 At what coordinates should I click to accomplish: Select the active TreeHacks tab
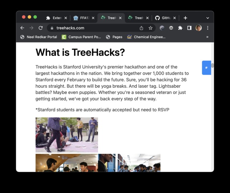(111, 18)
